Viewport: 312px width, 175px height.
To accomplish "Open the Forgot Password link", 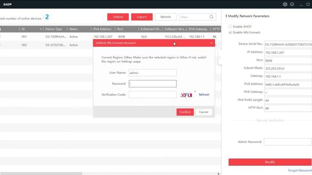I will coord(300,171).
